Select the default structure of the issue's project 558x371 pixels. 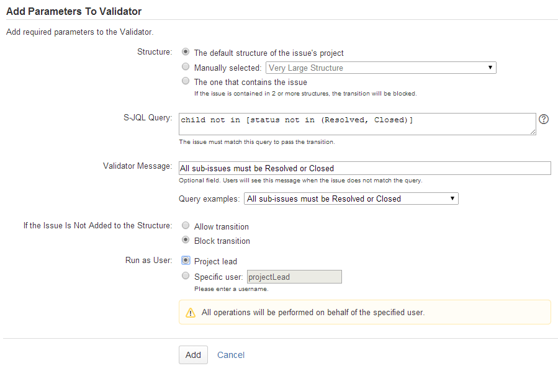point(186,53)
